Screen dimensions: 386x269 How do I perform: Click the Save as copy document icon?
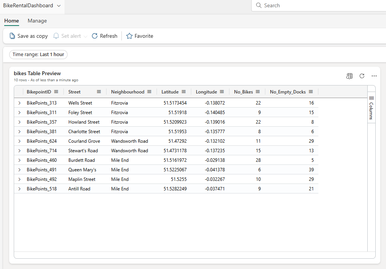[12, 36]
